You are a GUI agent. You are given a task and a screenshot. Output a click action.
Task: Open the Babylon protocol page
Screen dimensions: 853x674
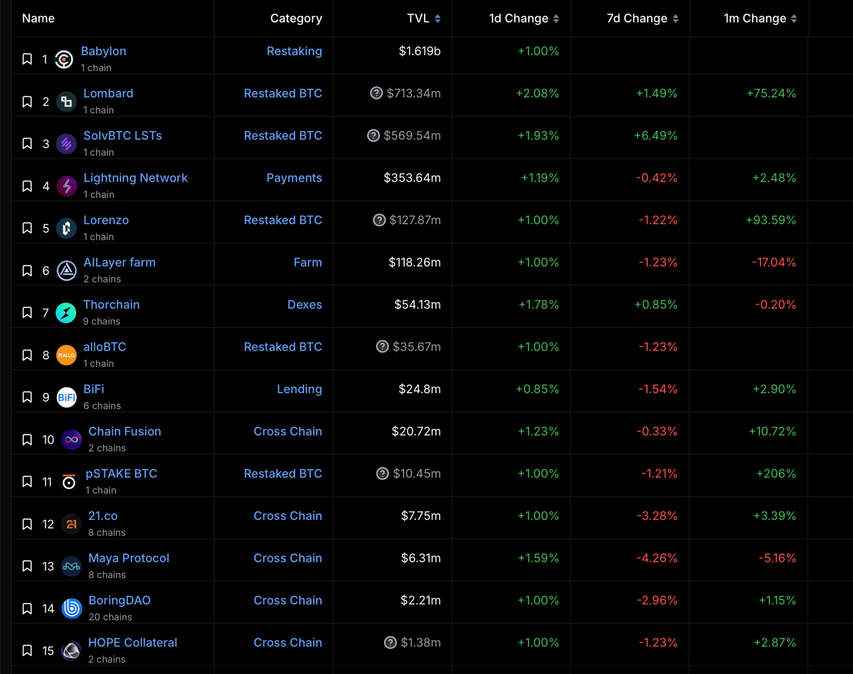point(104,51)
